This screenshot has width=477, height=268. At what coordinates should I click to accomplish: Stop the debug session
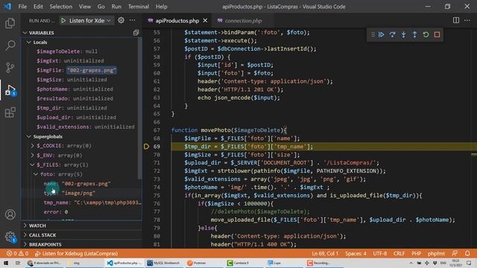tap(437, 35)
